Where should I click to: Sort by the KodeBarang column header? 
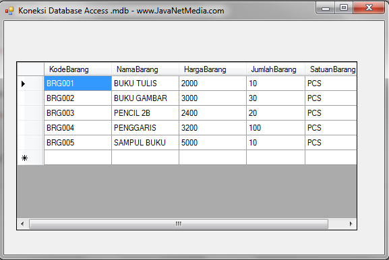tap(78, 69)
